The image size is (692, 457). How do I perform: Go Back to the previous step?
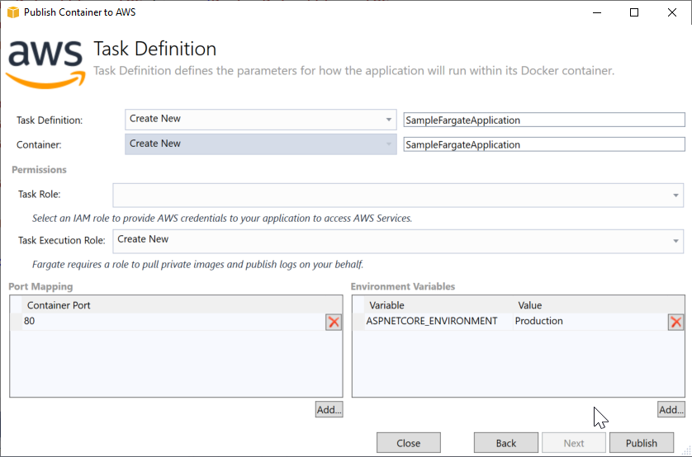click(505, 442)
